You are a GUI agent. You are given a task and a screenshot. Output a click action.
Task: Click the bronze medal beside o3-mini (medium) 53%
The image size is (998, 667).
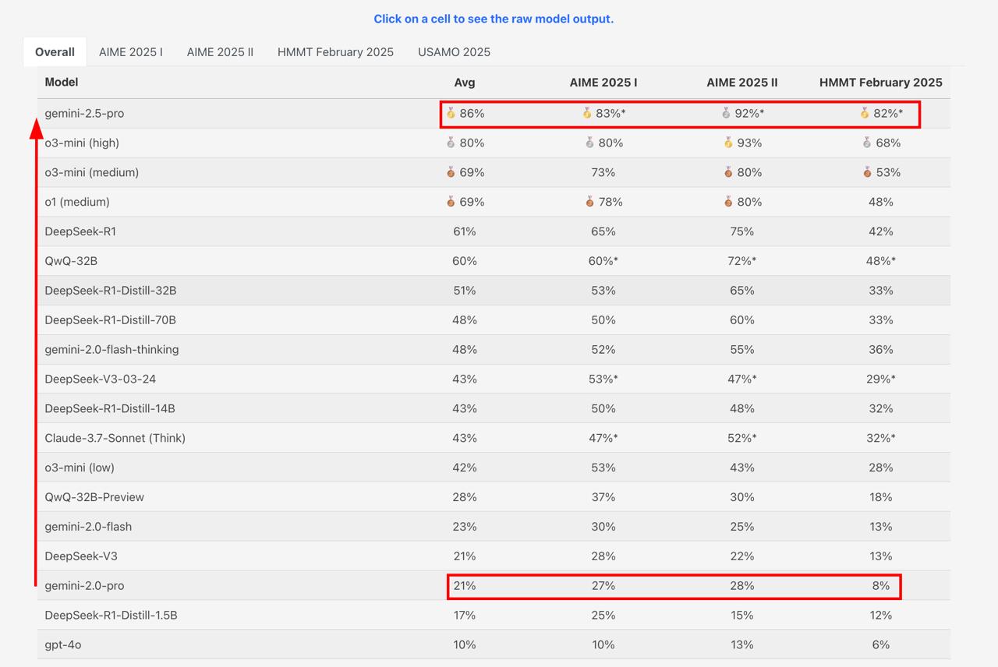tap(867, 172)
